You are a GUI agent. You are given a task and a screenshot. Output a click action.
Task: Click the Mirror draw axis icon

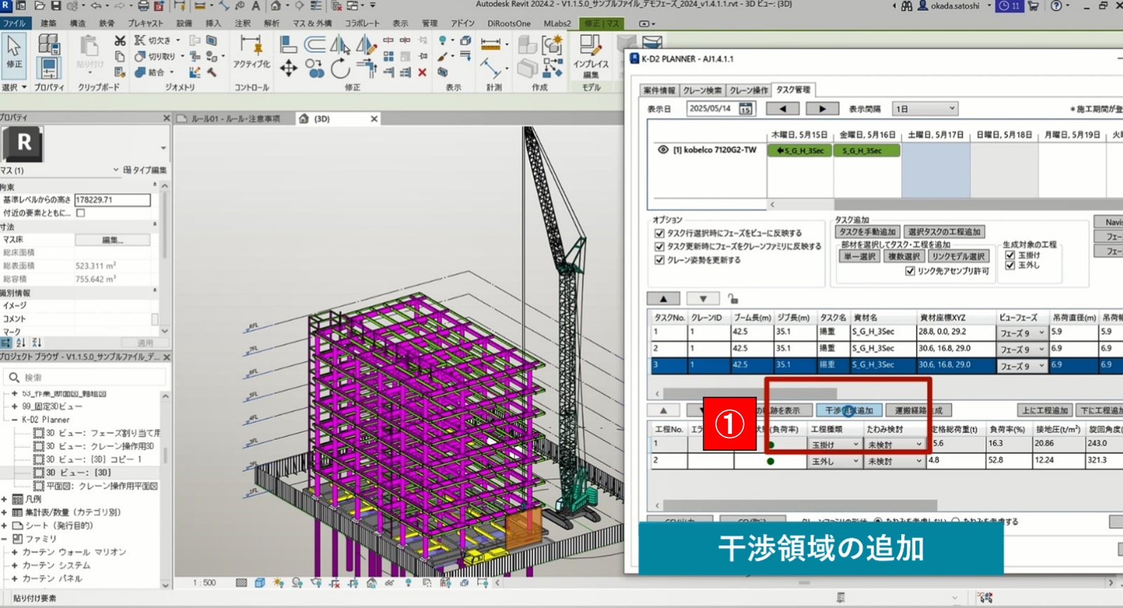[x=366, y=45]
